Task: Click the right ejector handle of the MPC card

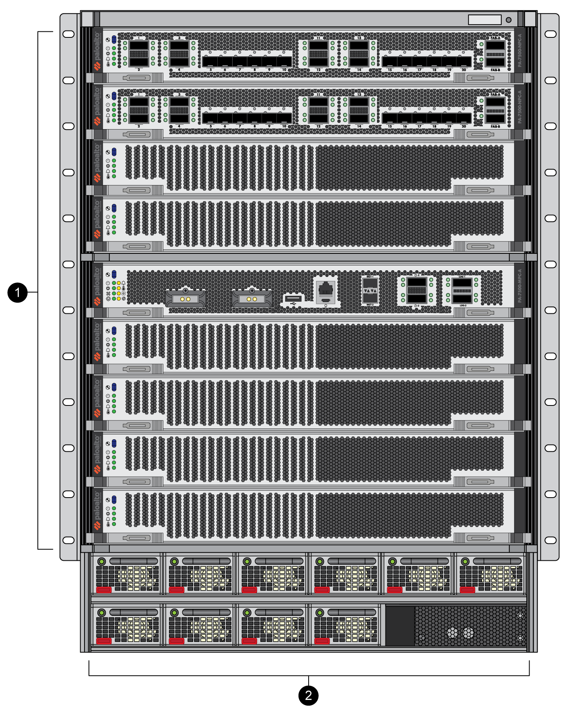Action: coord(480,313)
